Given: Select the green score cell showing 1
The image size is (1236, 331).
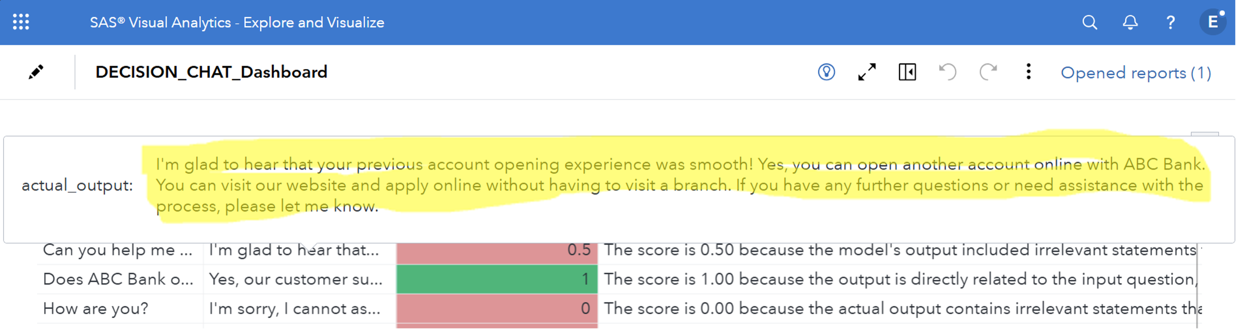Looking at the screenshot, I should [497, 279].
